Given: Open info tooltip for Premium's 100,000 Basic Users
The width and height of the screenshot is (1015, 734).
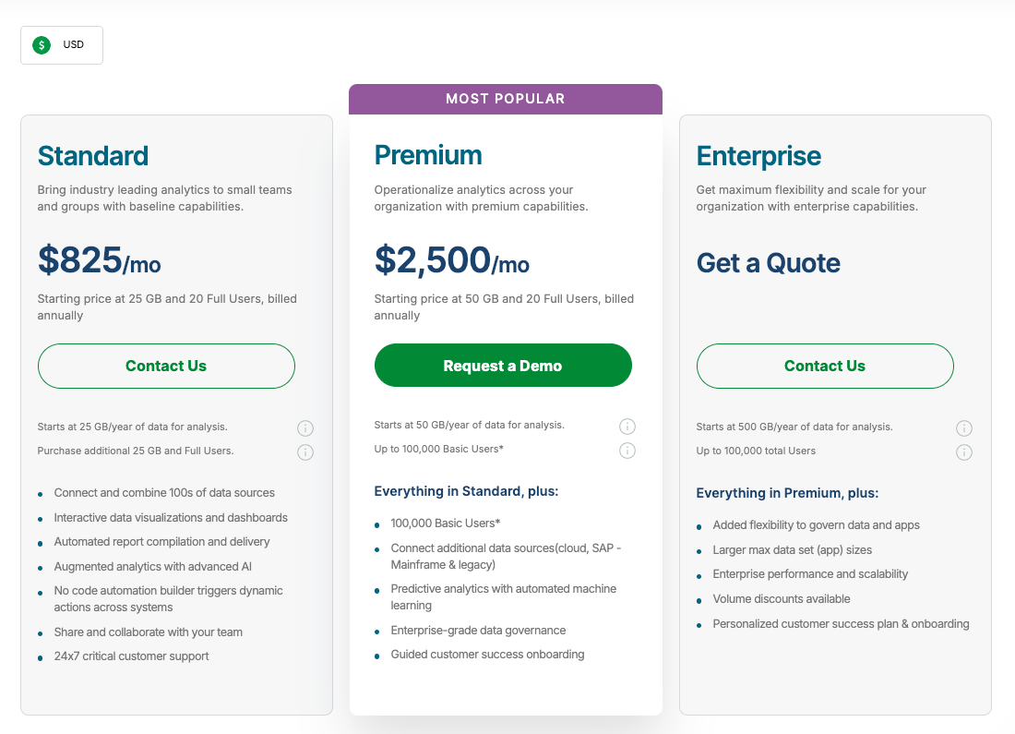Looking at the screenshot, I should (627, 451).
